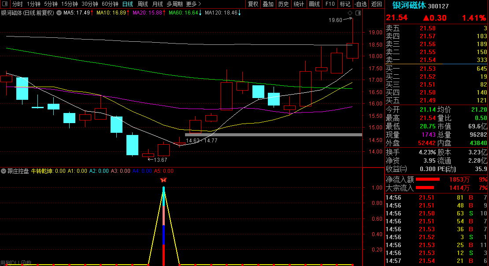Switch to the 分时 intraday tab

point(17,4)
